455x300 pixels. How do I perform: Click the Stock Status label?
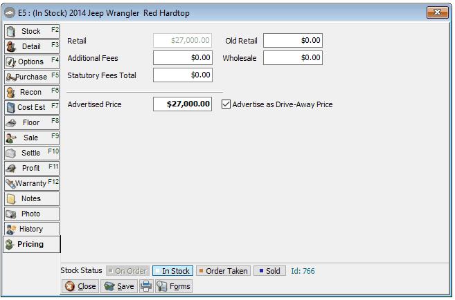click(82, 271)
